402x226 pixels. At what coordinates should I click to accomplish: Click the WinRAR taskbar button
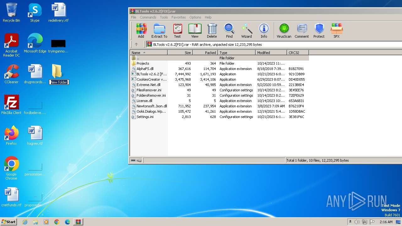point(78,222)
